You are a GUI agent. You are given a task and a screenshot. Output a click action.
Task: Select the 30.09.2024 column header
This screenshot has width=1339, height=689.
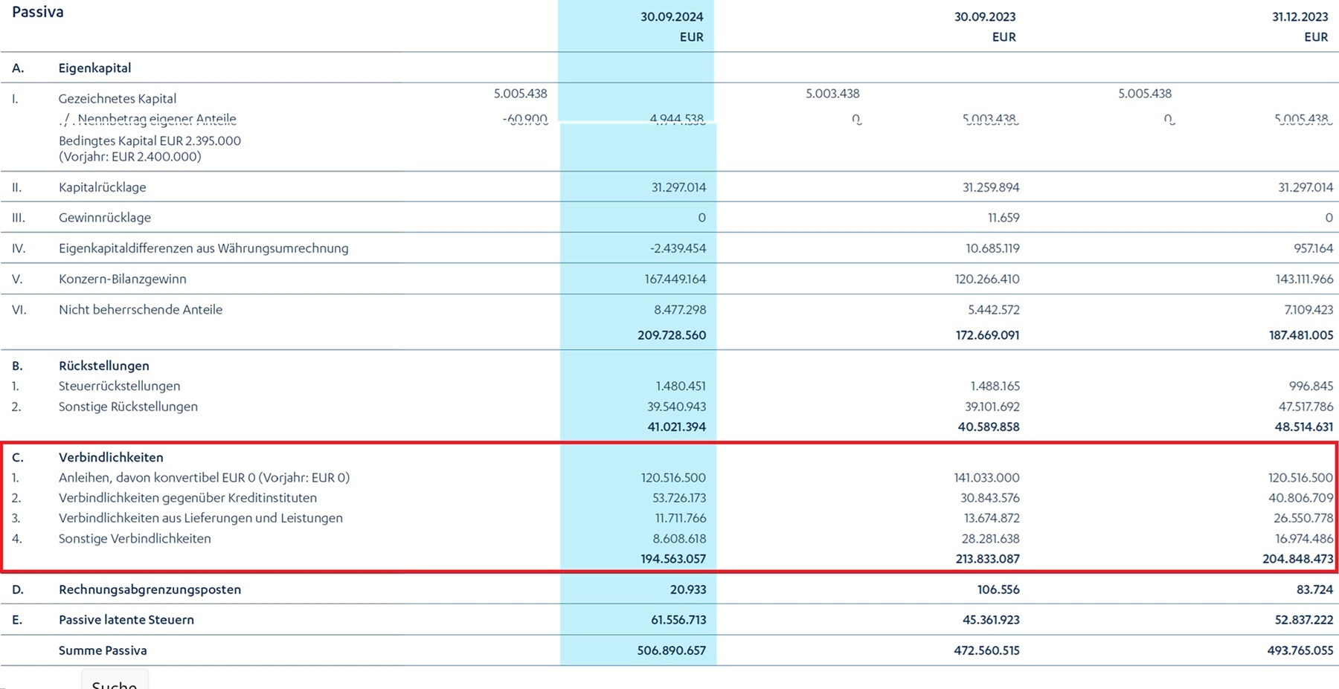click(x=671, y=16)
